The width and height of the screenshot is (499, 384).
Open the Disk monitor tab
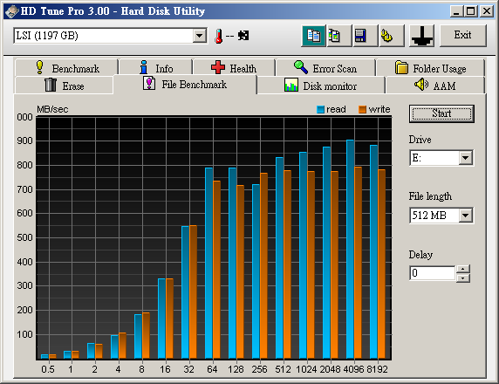click(321, 86)
